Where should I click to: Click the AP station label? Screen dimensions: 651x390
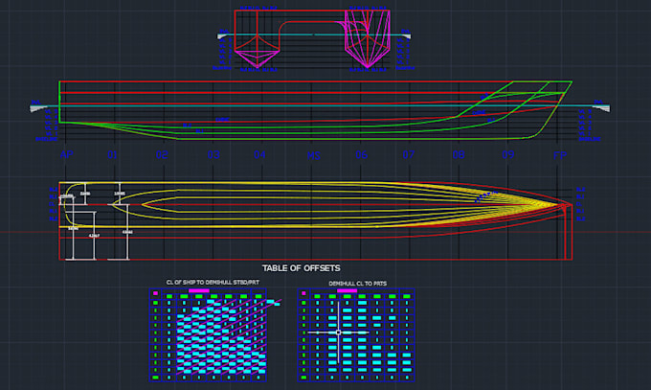coord(66,154)
